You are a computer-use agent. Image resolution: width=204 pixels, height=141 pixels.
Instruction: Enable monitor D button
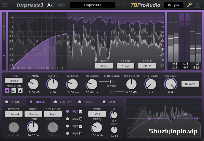coord(14,91)
